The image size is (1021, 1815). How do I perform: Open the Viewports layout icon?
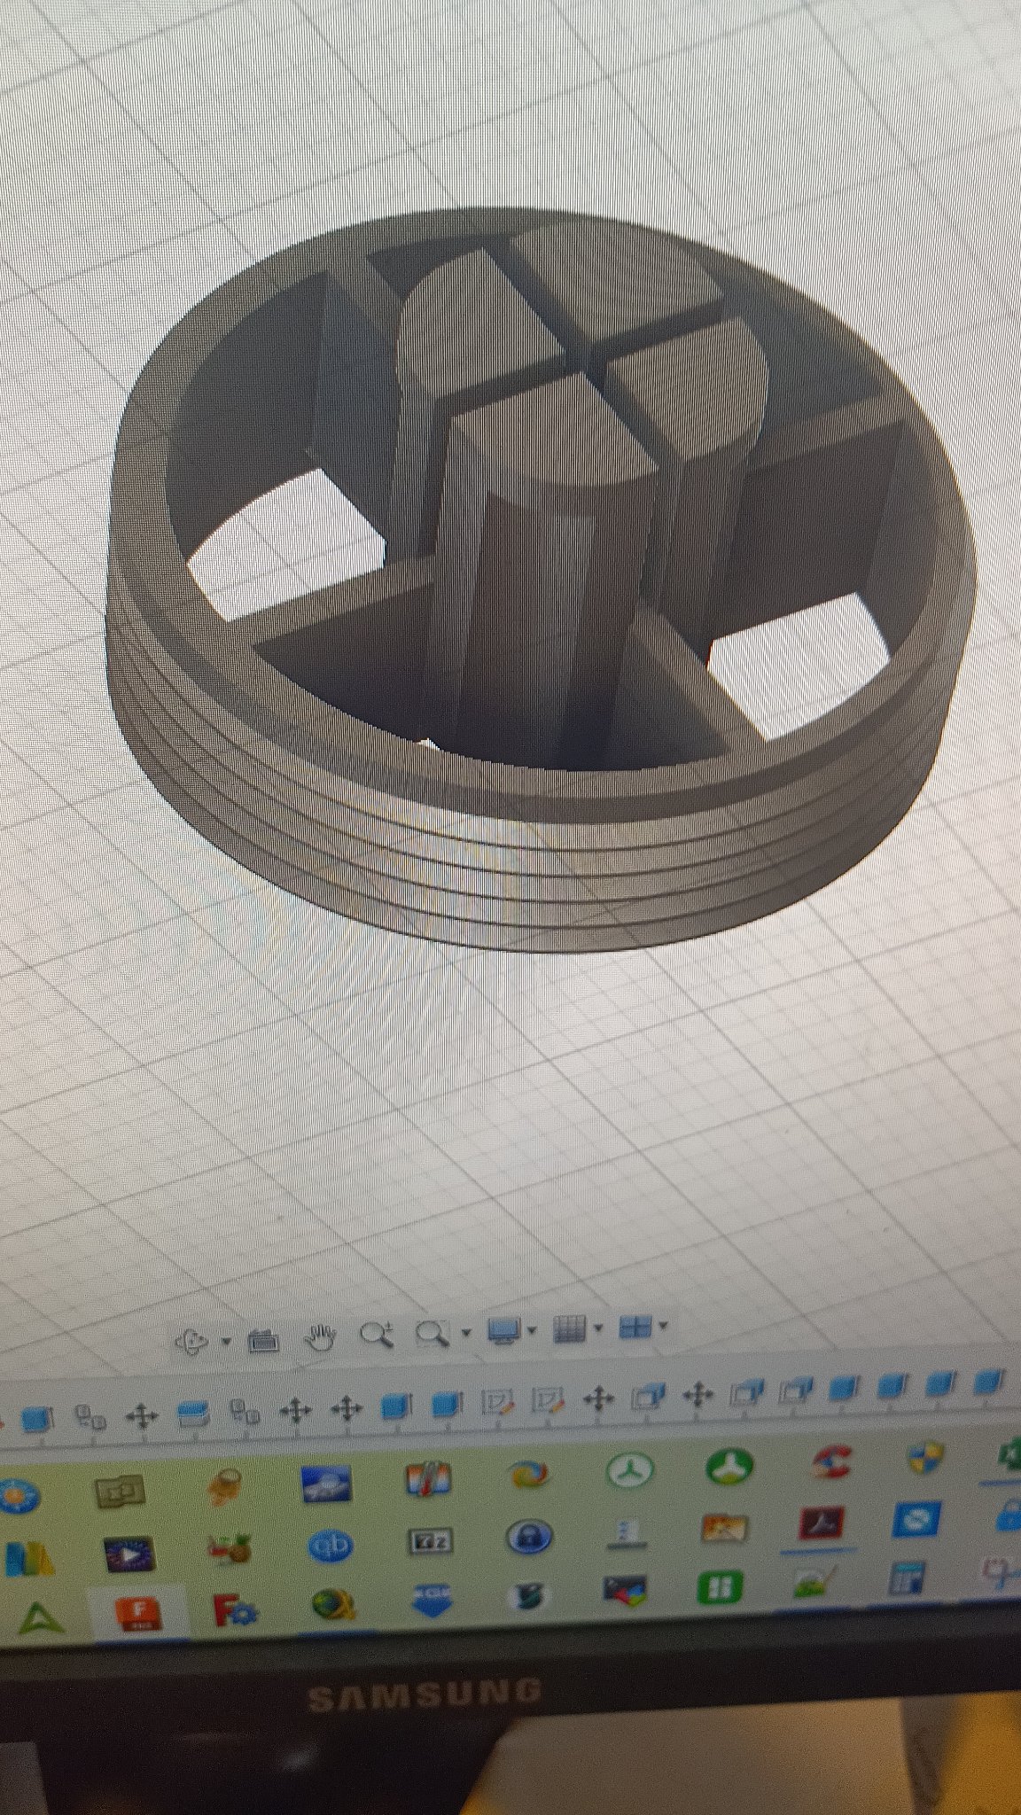click(x=635, y=1327)
